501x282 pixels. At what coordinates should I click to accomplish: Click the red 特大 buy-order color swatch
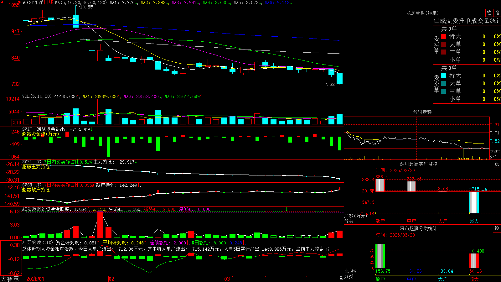click(443, 36)
